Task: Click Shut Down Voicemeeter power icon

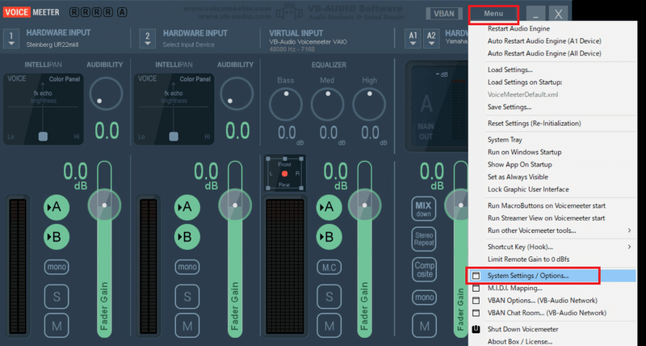Action: pyautogui.click(x=476, y=329)
